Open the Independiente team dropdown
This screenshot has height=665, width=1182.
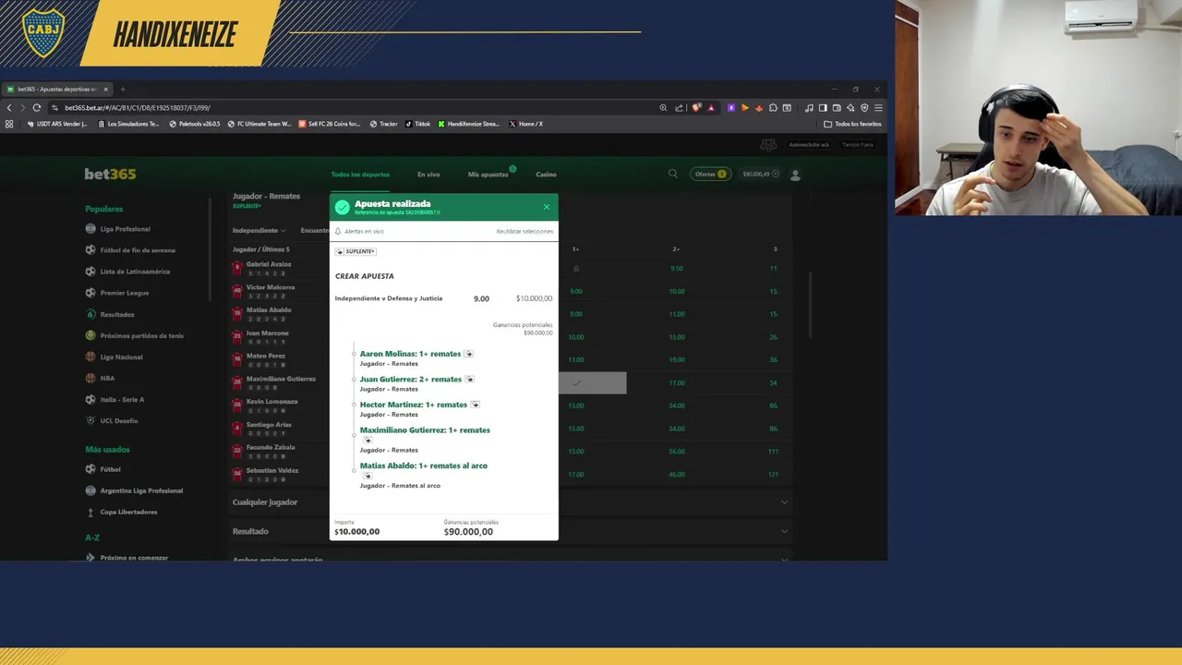click(259, 230)
